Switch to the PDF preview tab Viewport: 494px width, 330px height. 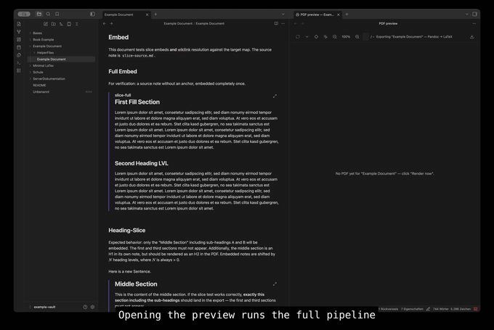(315, 15)
